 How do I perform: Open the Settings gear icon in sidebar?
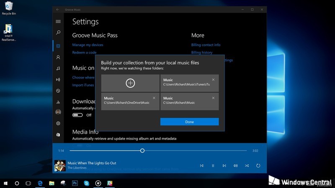tap(58, 123)
